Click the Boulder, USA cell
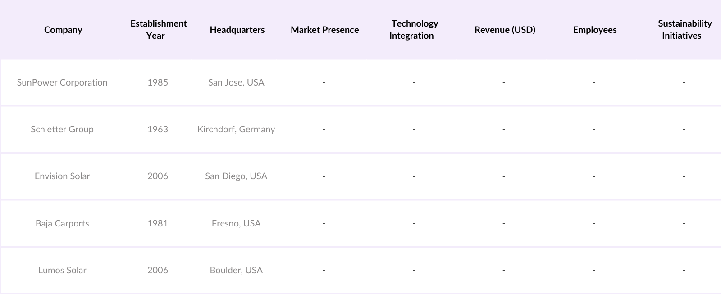The height and width of the screenshot is (294, 721). (236, 270)
